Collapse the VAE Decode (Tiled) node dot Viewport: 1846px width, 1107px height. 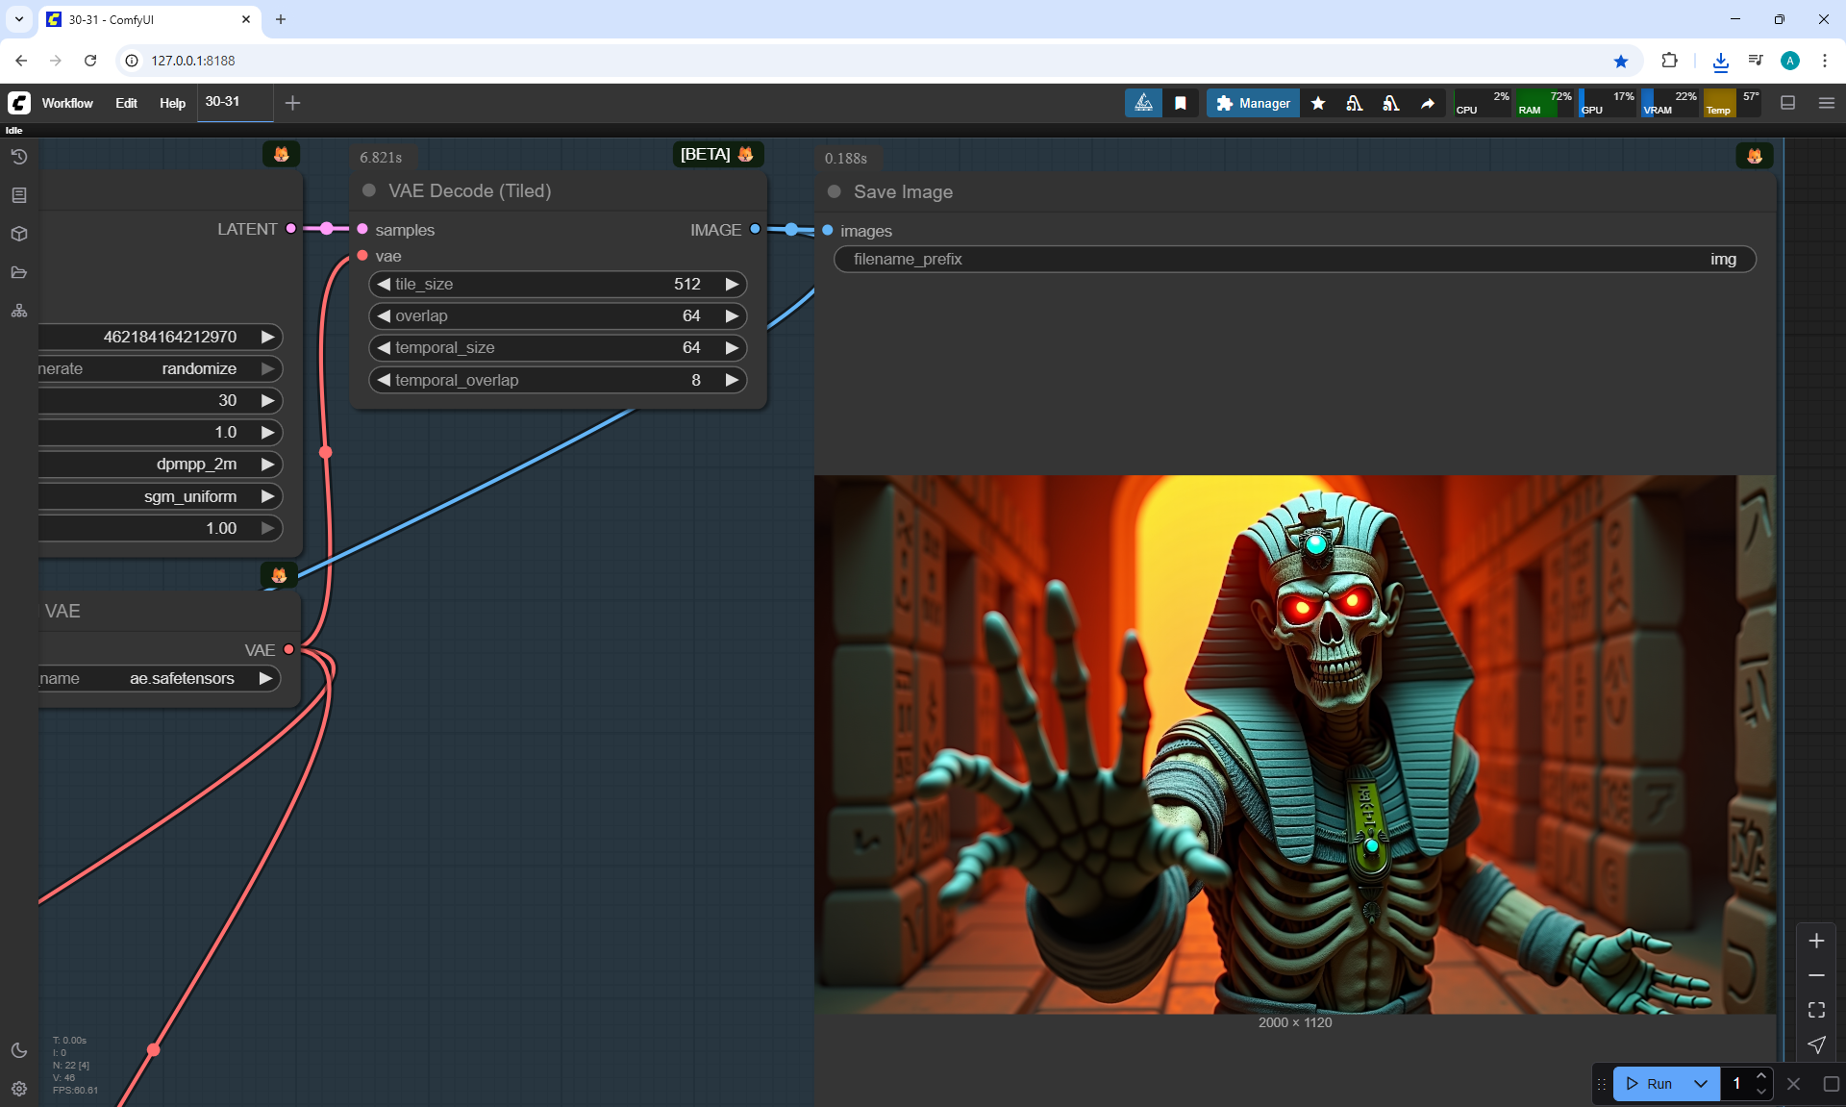tap(369, 190)
